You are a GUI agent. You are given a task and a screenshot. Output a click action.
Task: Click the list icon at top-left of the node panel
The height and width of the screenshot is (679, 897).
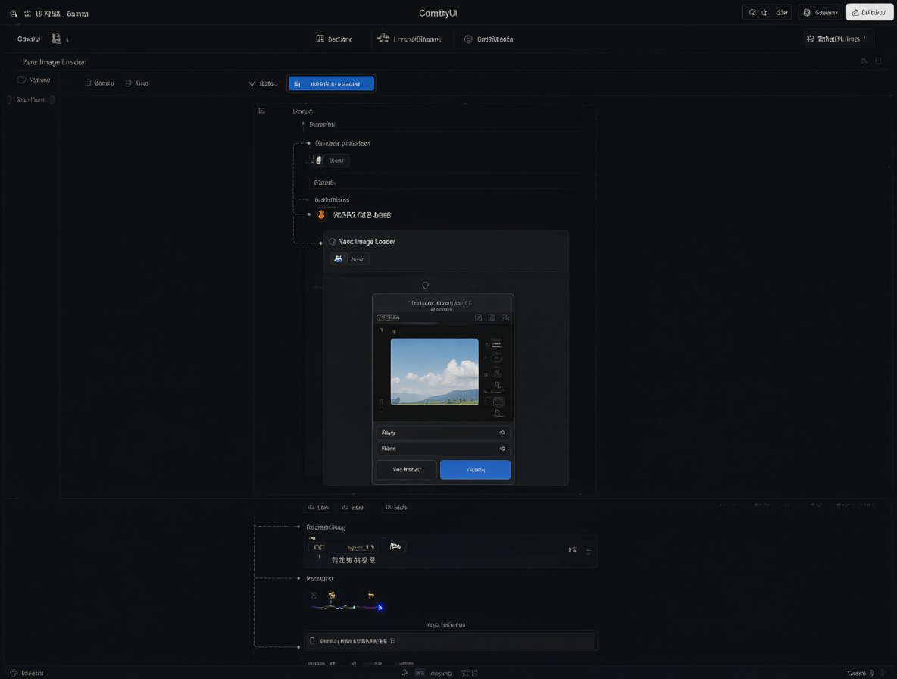pyautogui.click(x=261, y=111)
